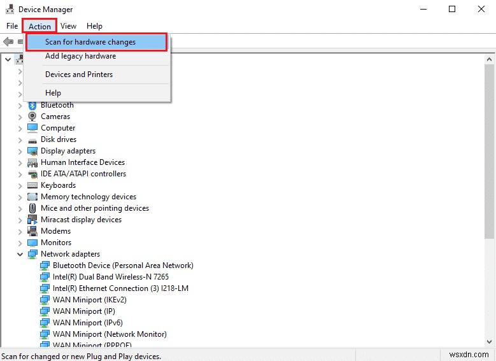Viewport: 496px width, 361px height.
Task: Click the Cameras webcam icon
Action: tap(32, 117)
